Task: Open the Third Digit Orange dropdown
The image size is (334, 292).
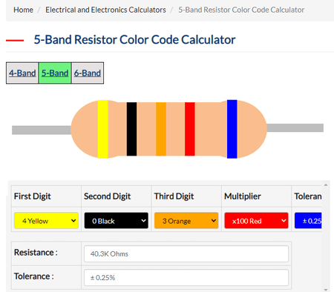Action: click(x=186, y=220)
